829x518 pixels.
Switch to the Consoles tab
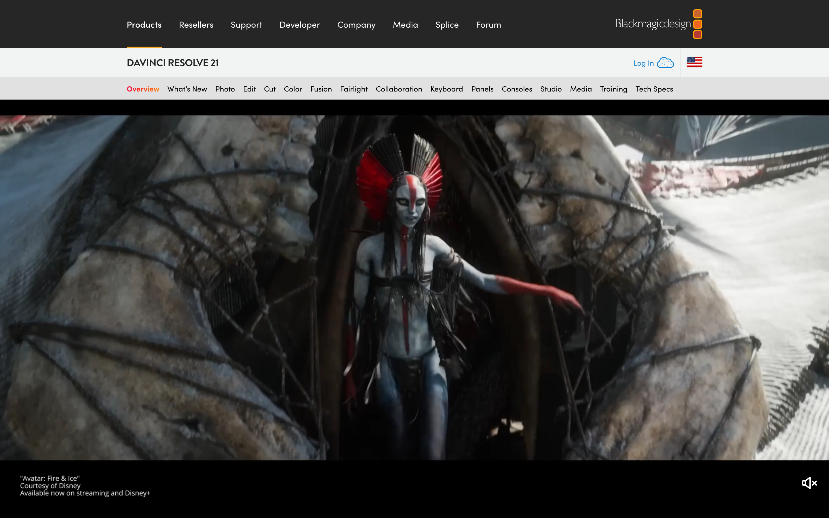tap(517, 89)
